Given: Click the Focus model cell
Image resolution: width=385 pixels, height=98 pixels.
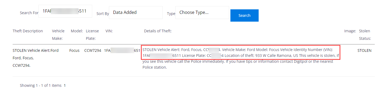Looking at the screenshot, I should point(74,50).
